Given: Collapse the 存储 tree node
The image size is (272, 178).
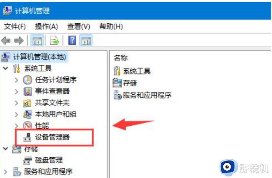Looking at the screenshot, I should [5, 149].
